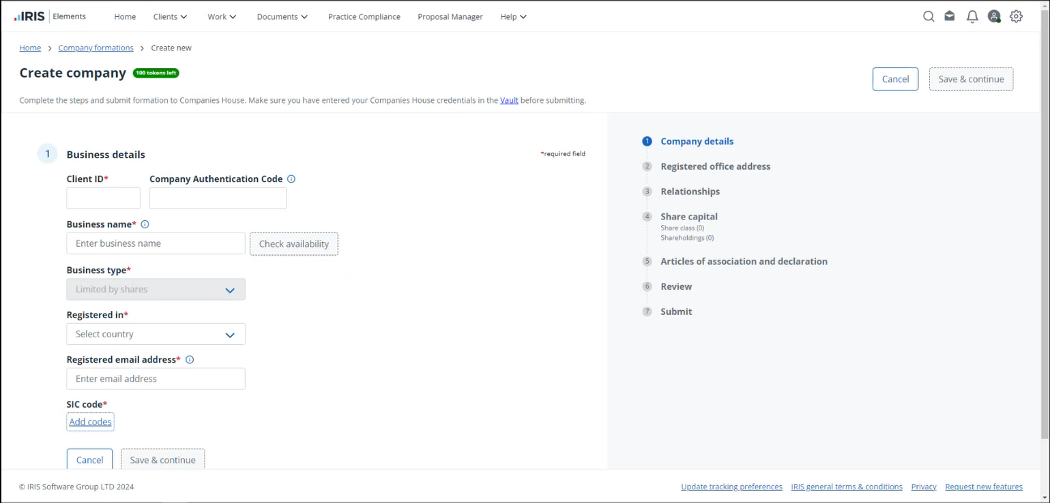This screenshot has width=1050, height=503.
Task: Click the Add codes link
Action: click(90, 422)
